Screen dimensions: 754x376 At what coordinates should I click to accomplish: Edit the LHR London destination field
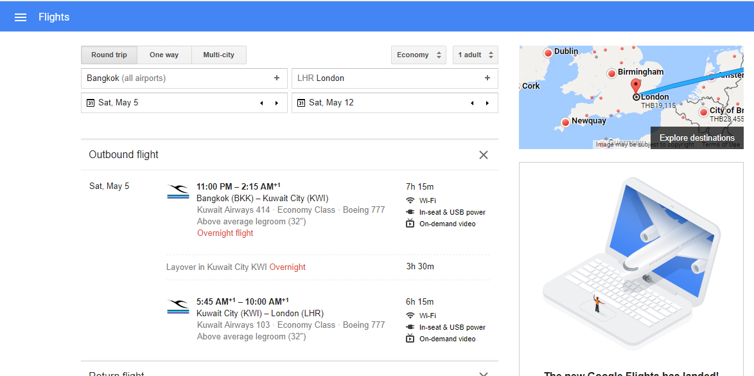click(x=395, y=78)
